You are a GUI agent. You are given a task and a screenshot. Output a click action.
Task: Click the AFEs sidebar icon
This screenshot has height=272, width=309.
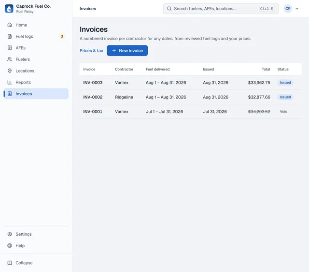tap(10, 48)
